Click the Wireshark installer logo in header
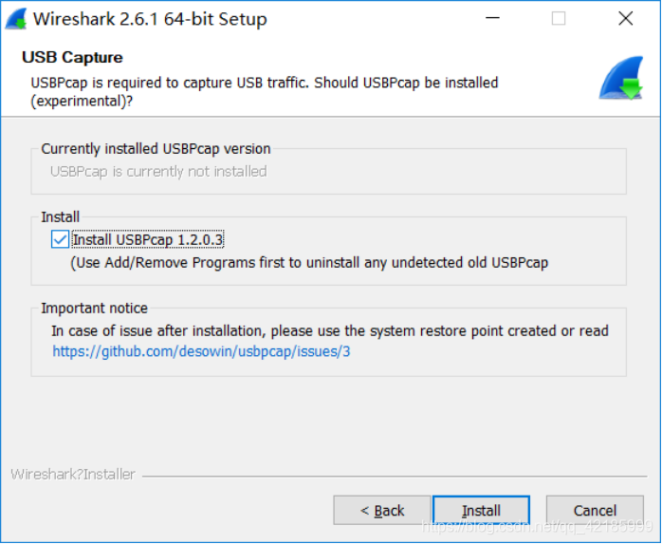Image resolution: width=662 pixels, height=544 pixels. click(621, 78)
